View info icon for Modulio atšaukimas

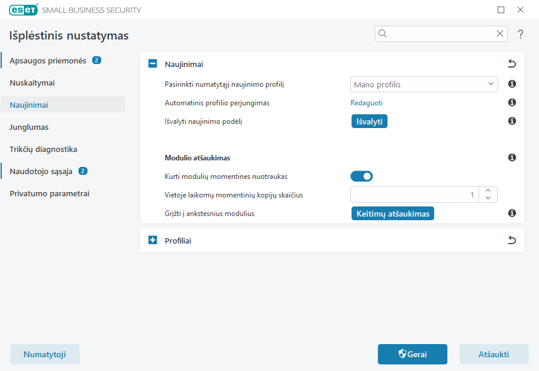(x=512, y=158)
